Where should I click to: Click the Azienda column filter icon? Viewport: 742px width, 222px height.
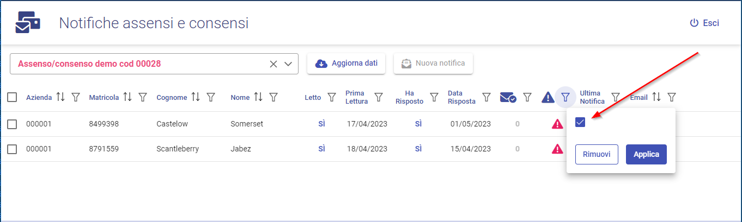[76, 97]
